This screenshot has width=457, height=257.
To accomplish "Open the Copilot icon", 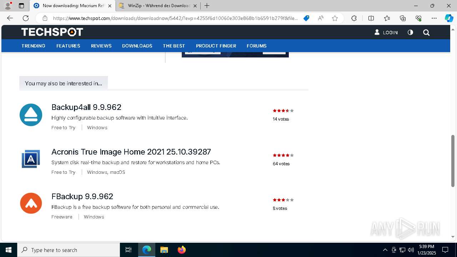I will [x=449, y=18].
